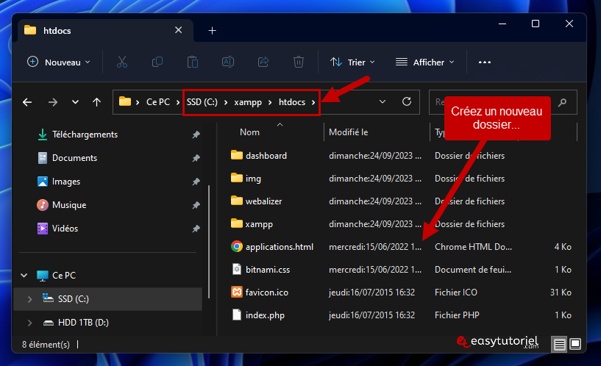Click pin icon next to Images
This screenshot has height=366, width=601.
[x=196, y=182]
